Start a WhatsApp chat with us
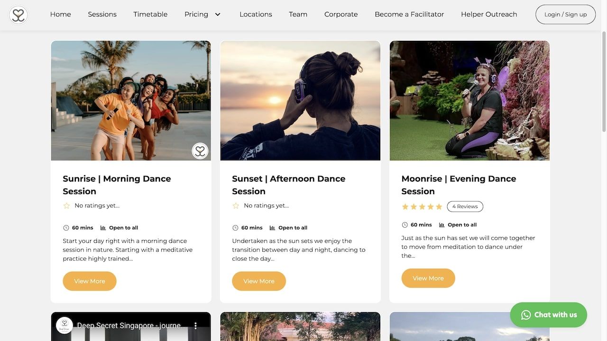The image size is (607, 341). coord(549,315)
